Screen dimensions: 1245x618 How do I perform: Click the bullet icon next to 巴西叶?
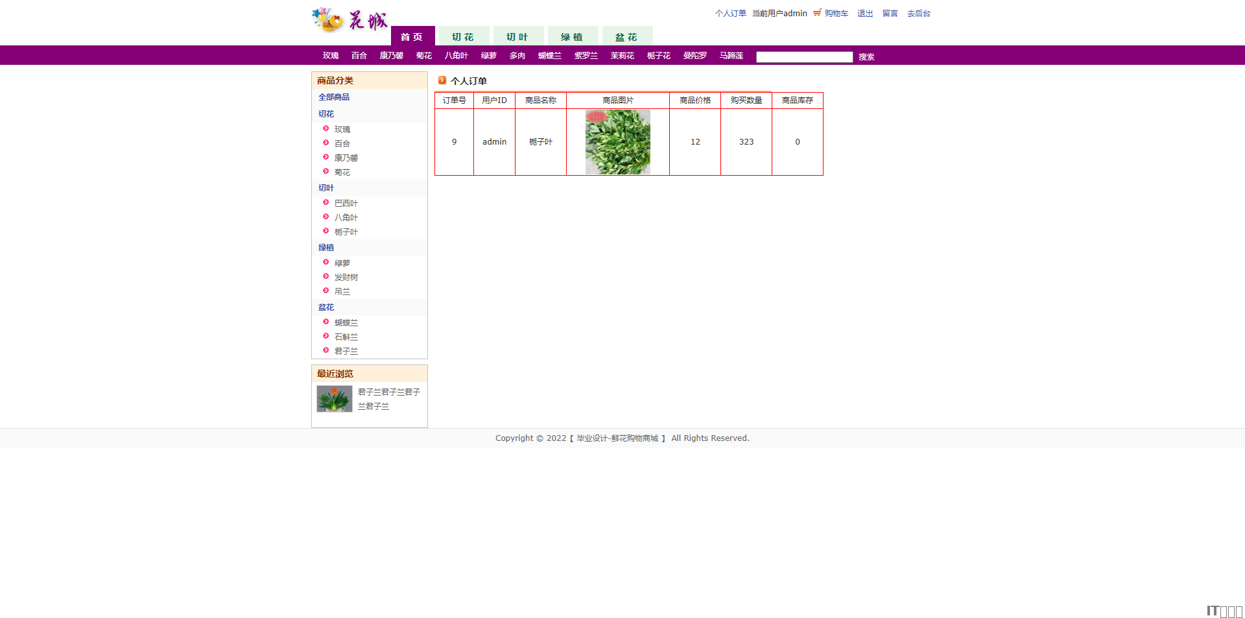point(326,202)
